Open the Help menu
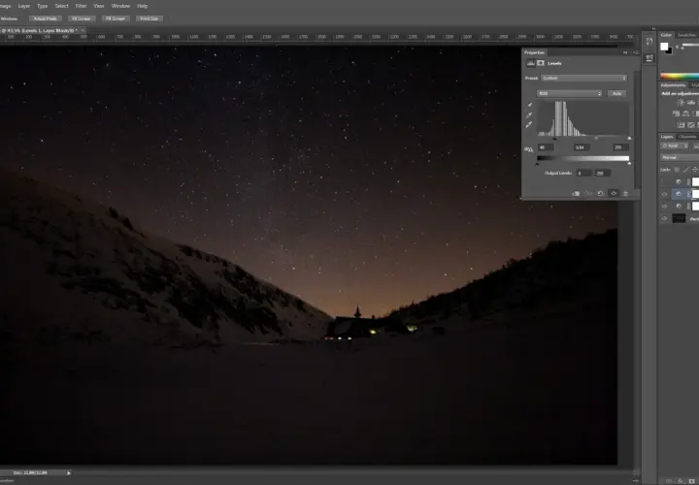699x485 pixels. [142, 6]
